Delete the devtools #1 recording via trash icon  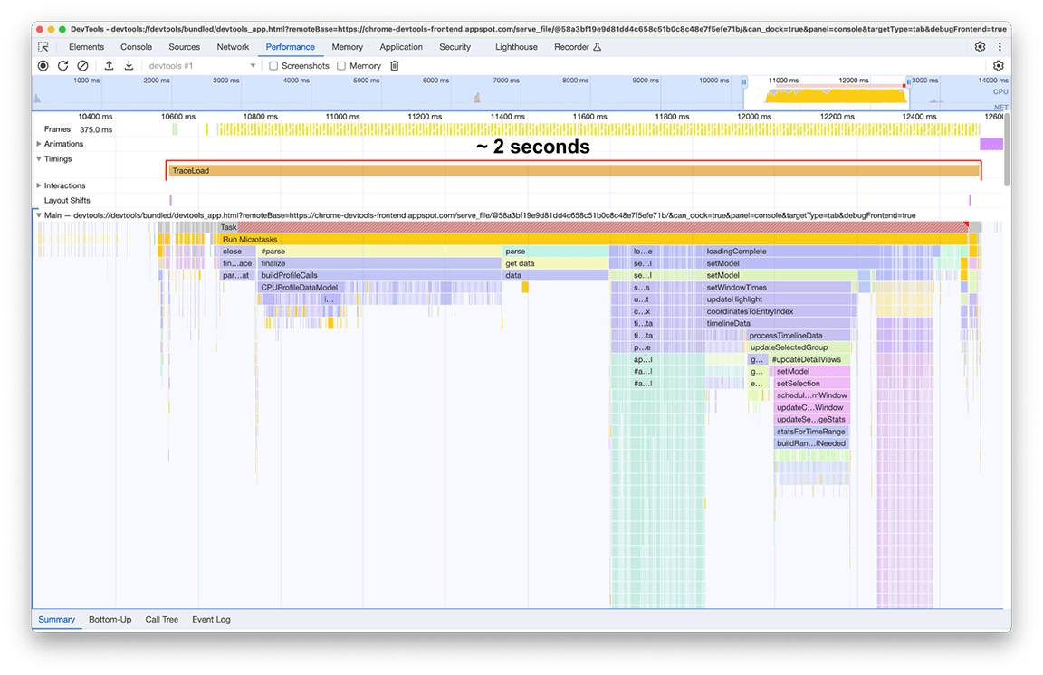[394, 65]
